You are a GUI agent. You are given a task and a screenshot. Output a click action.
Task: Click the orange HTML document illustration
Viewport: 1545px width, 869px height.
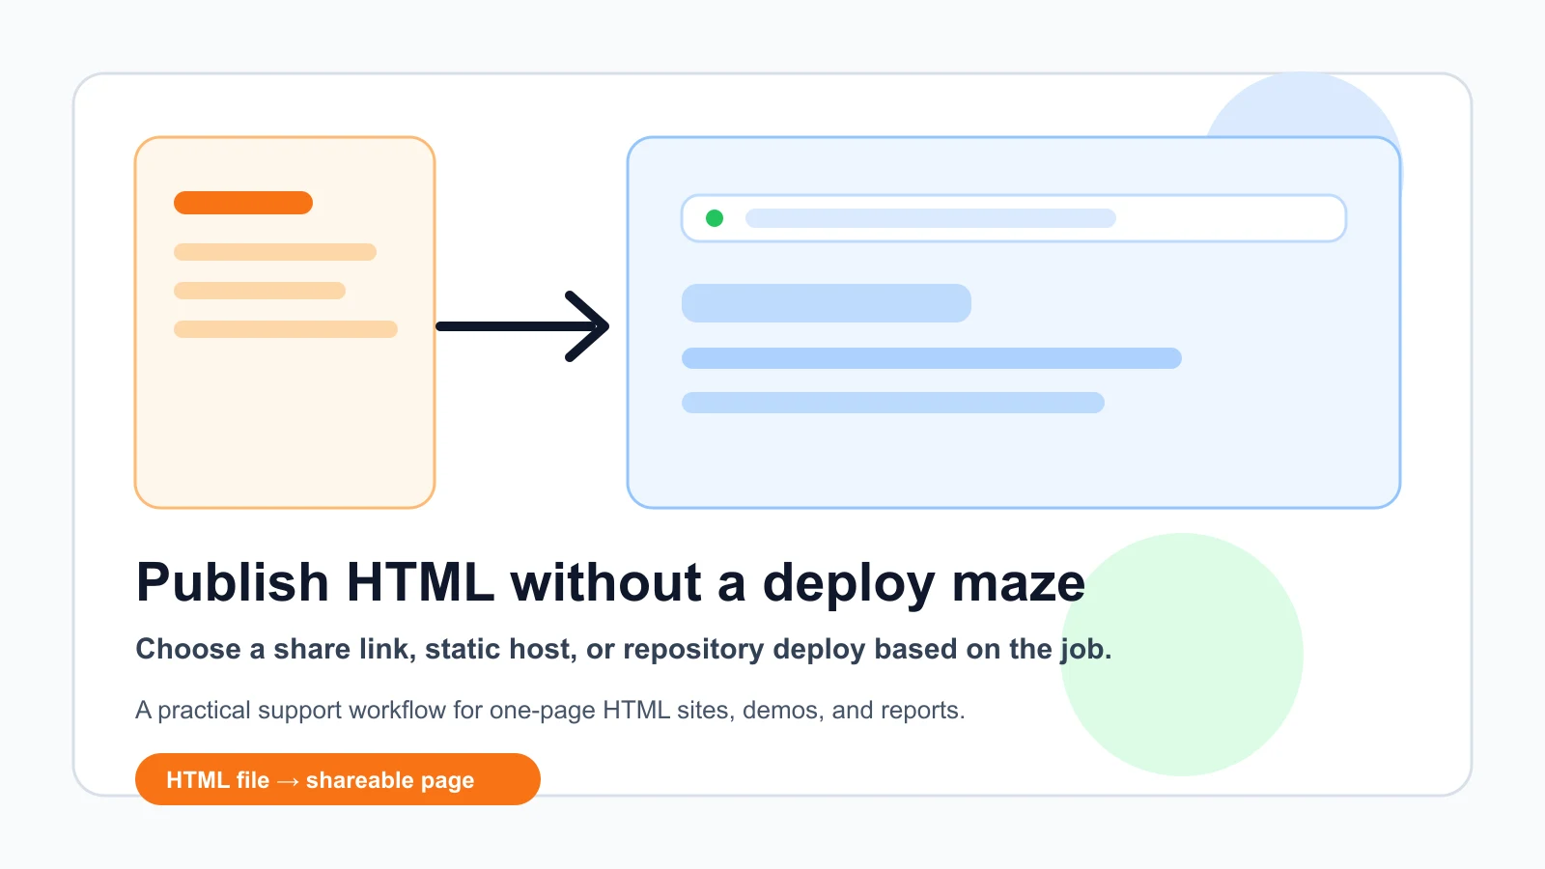[x=285, y=322]
